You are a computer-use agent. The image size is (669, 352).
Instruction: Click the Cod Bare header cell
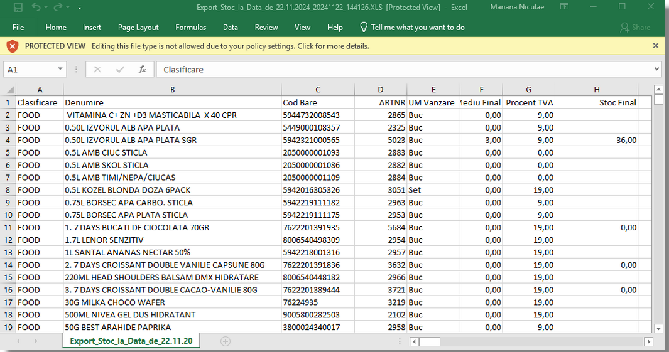[x=318, y=103]
